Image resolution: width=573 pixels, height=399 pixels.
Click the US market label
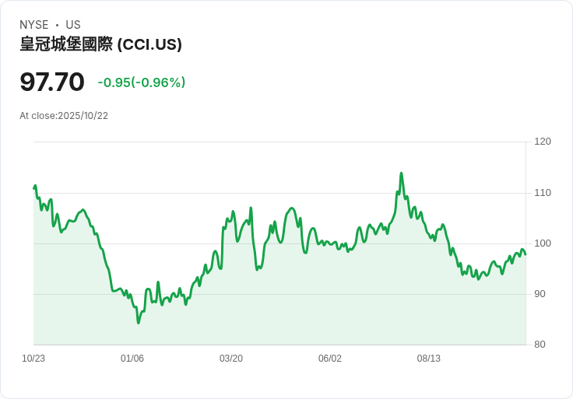tap(73, 25)
